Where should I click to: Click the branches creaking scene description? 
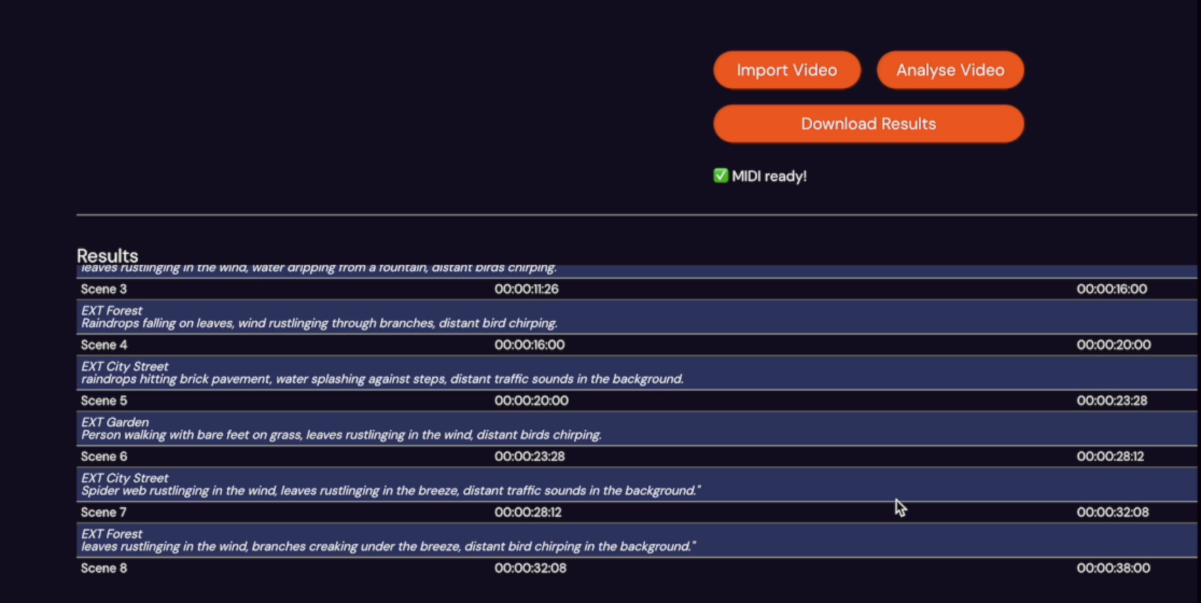click(x=388, y=546)
